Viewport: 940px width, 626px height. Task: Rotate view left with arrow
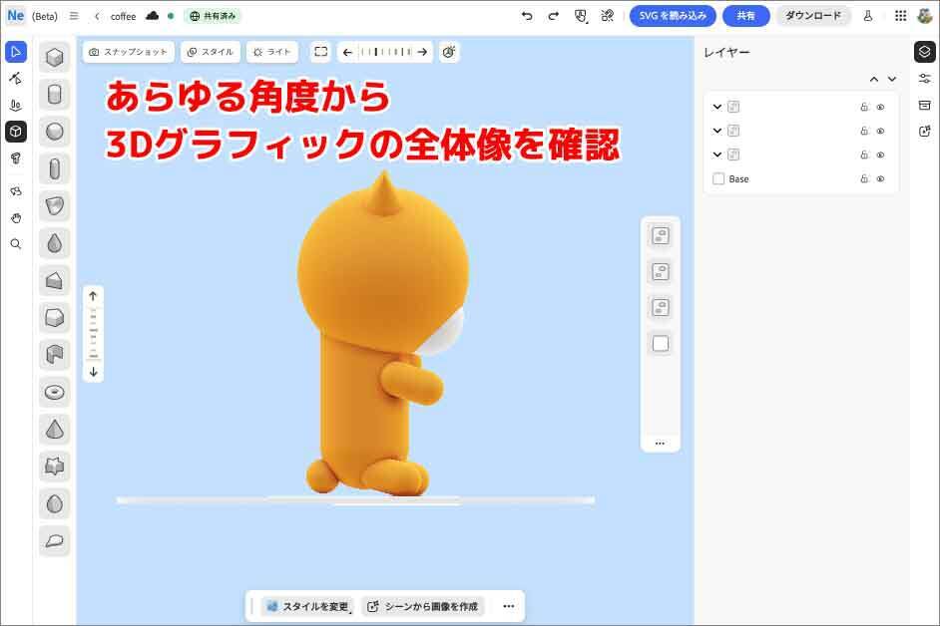347,52
